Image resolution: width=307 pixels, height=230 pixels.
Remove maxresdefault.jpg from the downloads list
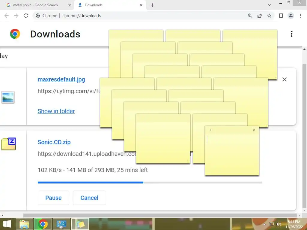(285, 79)
